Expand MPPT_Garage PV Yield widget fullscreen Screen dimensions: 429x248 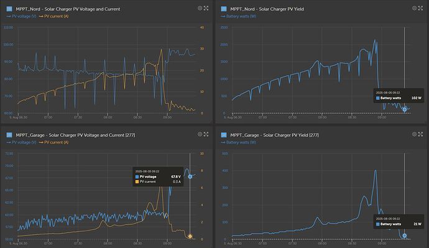(420, 134)
